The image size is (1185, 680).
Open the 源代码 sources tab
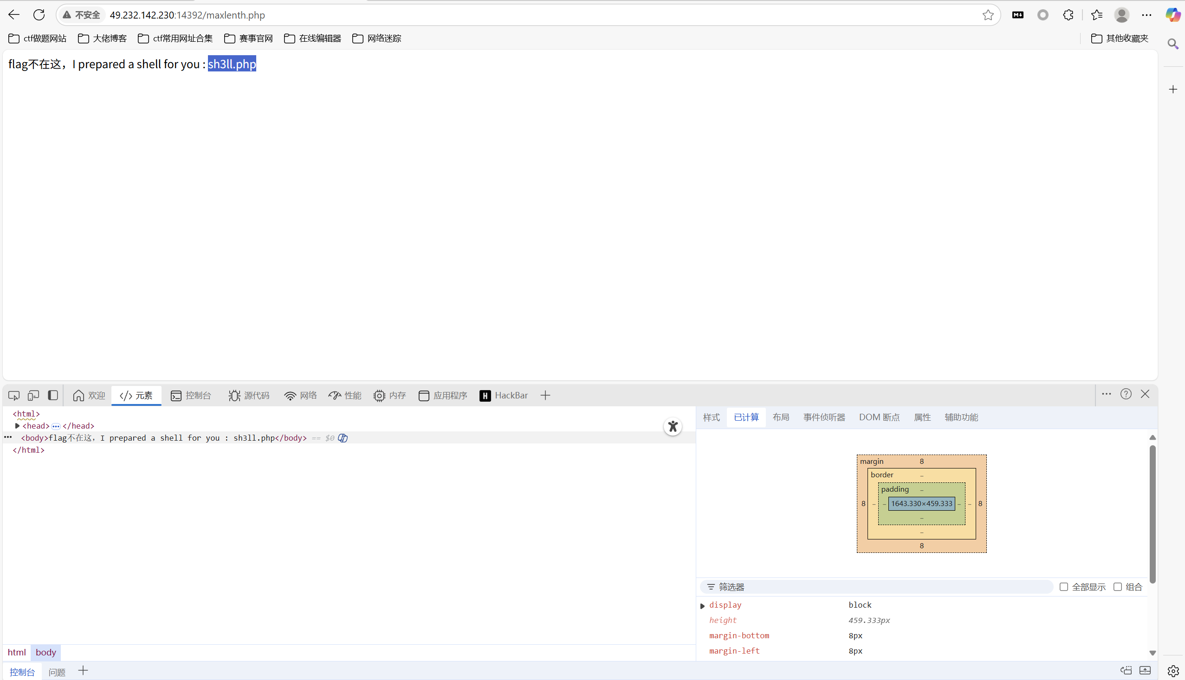pos(249,396)
